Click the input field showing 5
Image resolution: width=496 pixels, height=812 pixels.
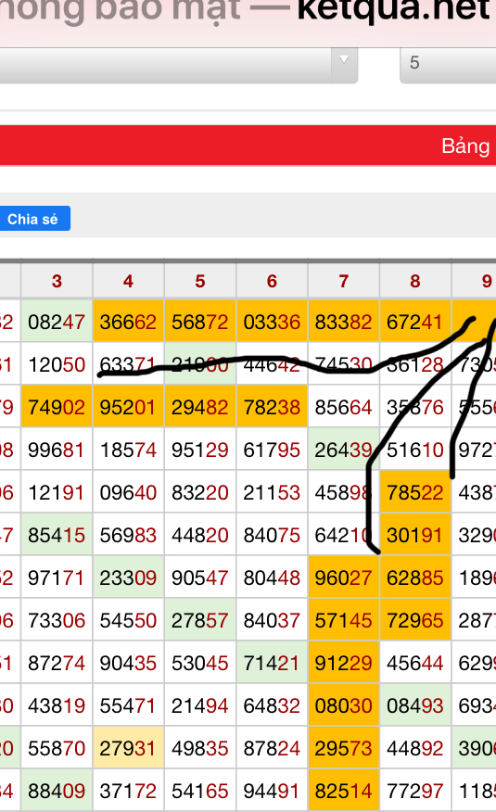pyautogui.click(x=449, y=64)
